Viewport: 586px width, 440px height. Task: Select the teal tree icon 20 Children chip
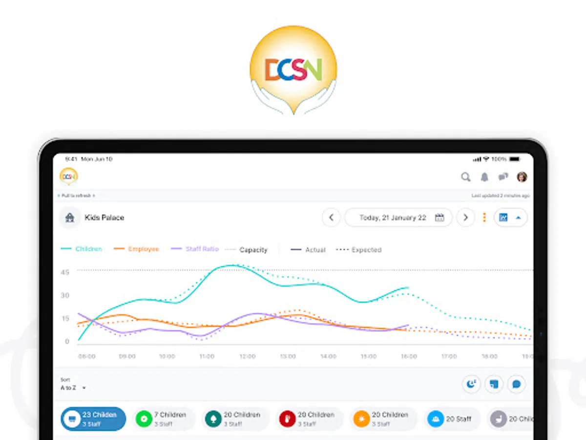235,419
